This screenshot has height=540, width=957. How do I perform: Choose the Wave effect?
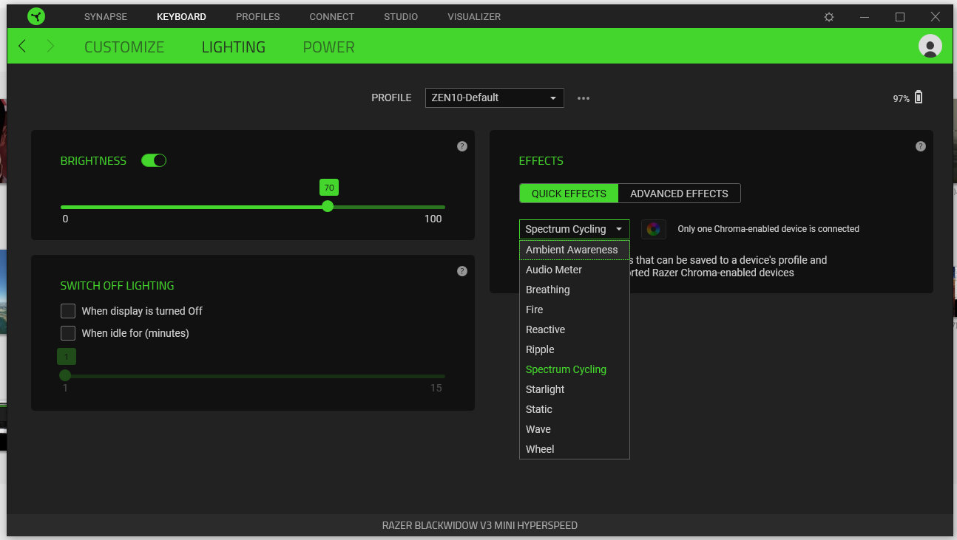click(x=574, y=429)
